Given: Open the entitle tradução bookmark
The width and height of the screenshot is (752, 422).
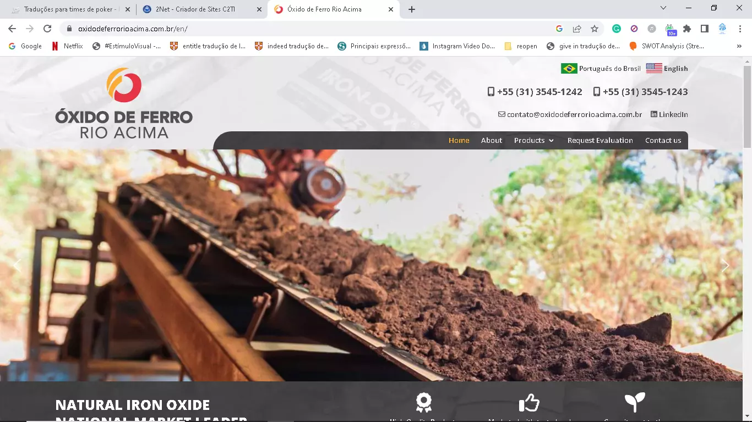Looking at the screenshot, I should (x=208, y=46).
